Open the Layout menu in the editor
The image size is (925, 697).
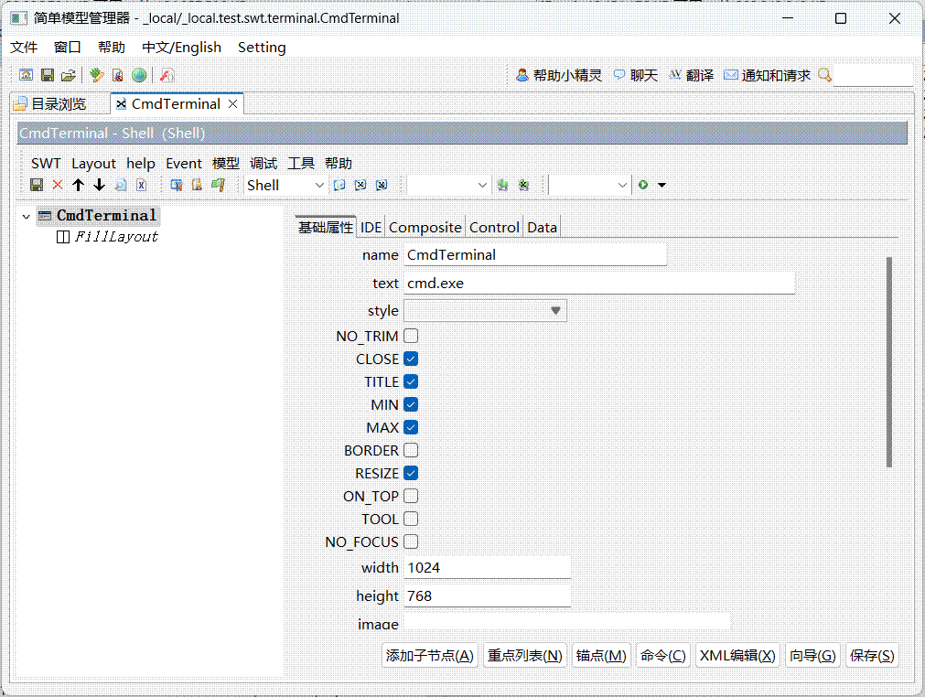[94, 164]
